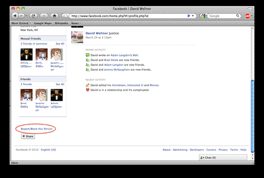Stop loading with the X toolbar button
Image resolution: width=264 pixels, height=178 pixels.
[x=44, y=16]
